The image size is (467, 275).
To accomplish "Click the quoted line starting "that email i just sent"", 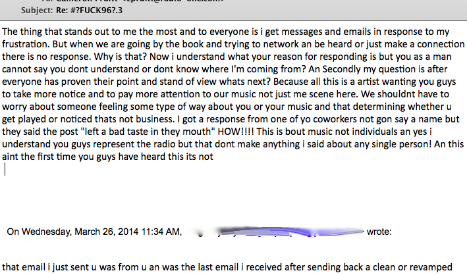I will click(227, 267).
